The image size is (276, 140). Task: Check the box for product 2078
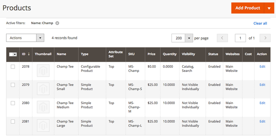pos(13,67)
